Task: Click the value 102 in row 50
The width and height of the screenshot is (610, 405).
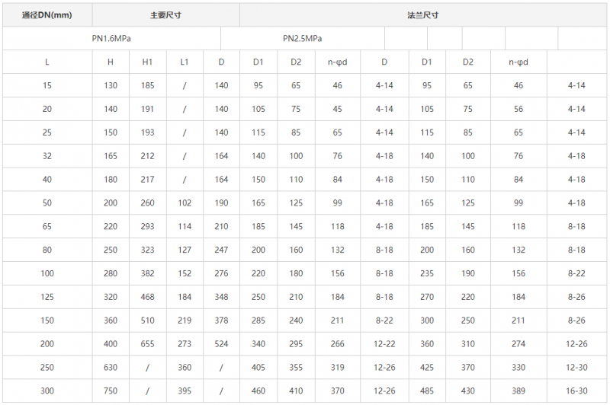Action: click(185, 202)
